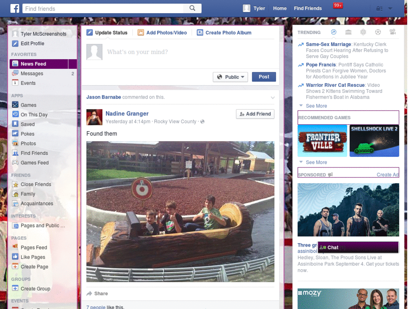Select the Add Photos/Video tab
This screenshot has height=309, width=412.
tap(162, 33)
